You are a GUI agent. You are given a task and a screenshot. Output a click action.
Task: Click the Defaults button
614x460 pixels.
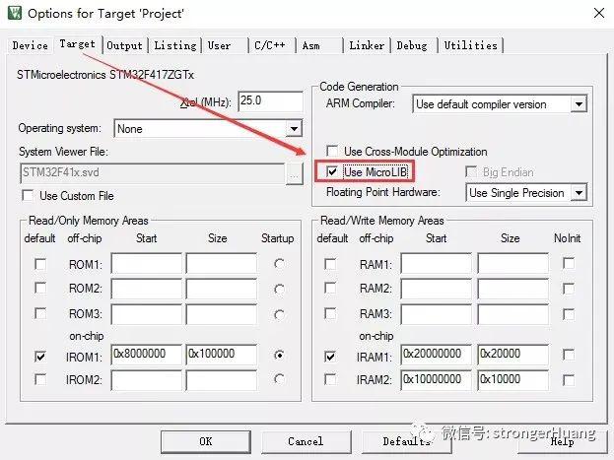tap(406, 441)
